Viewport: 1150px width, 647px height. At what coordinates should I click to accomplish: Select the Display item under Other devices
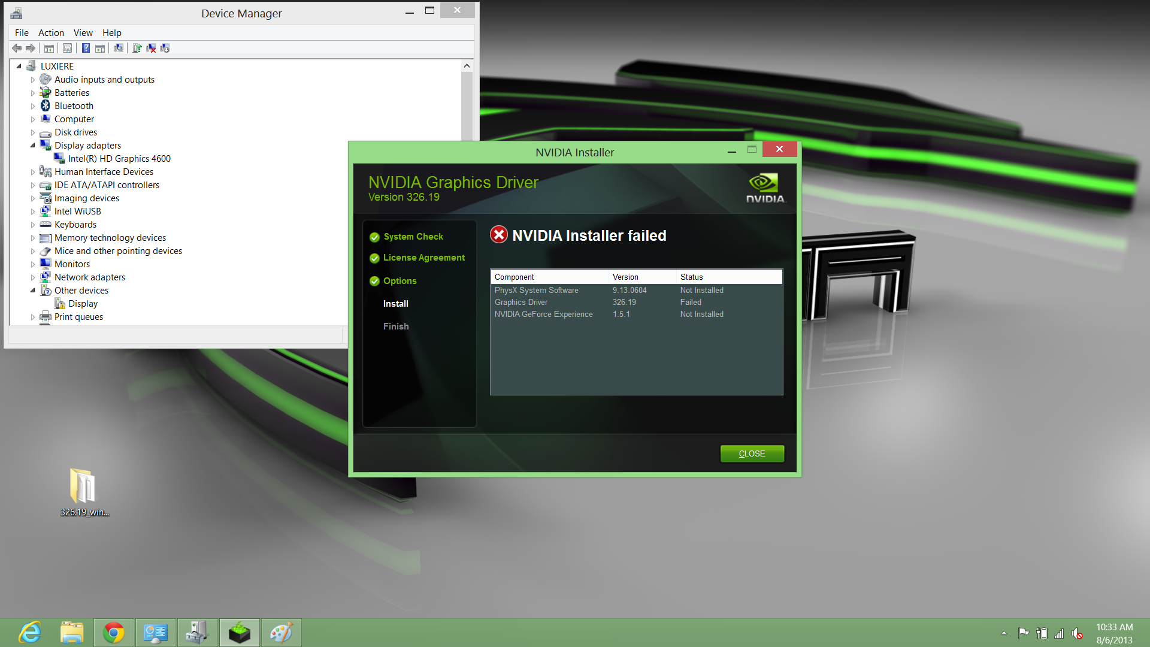(83, 304)
